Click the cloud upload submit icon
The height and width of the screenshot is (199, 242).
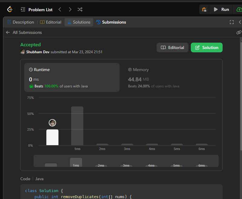239,10
